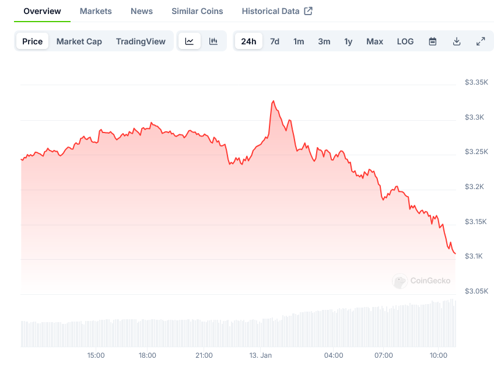The height and width of the screenshot is (370, 494).
Task: Select the 7d time range
Action: click(x=275, y=41)
